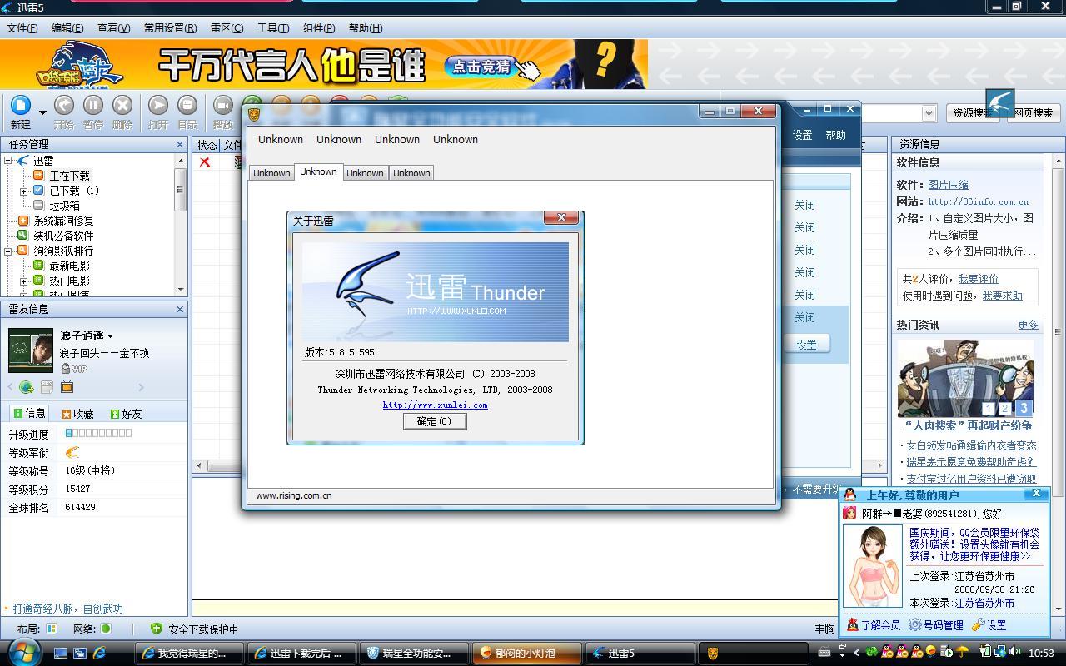The width and height of the screenshot is (1066, 666).
Task: Select the 正在下载 tree item
Action: click(69, 176)
